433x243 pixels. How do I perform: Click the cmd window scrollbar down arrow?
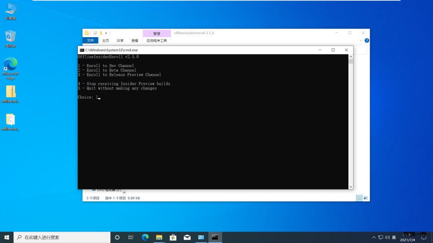351,186
